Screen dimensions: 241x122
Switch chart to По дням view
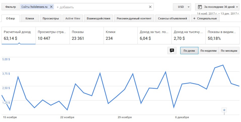click(189, 51)
